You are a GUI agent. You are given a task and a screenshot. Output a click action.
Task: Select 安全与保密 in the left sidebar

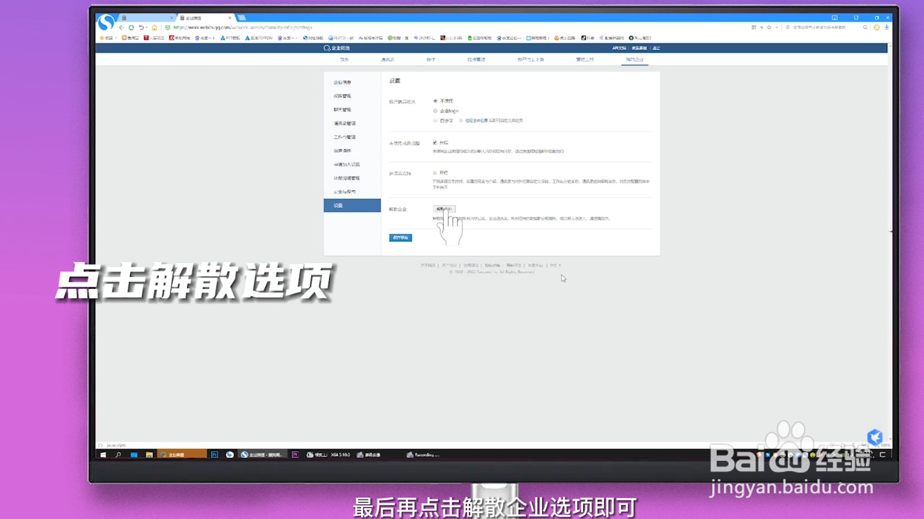(x=345, y=191)
